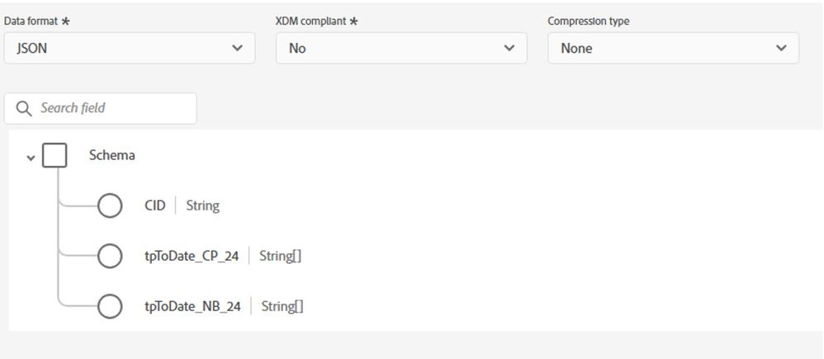
Task: Select the CID field radio circle
Action: point(110,205)
